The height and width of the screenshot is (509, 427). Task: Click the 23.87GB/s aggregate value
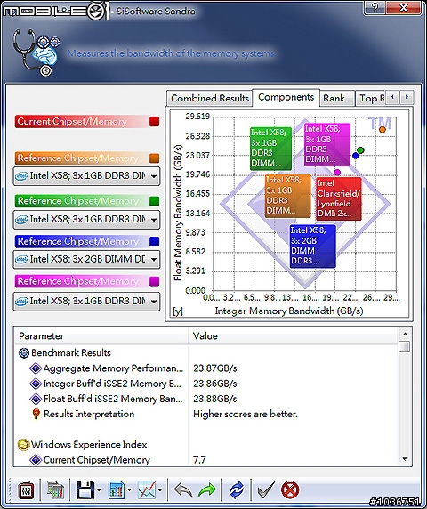click(x=215, y=368)
